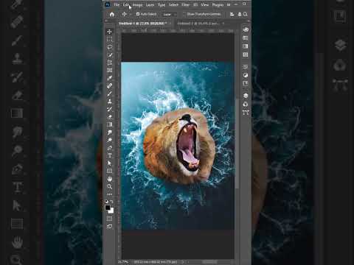Select the Pen tool
354x265 pixels.
pos(110,148)
